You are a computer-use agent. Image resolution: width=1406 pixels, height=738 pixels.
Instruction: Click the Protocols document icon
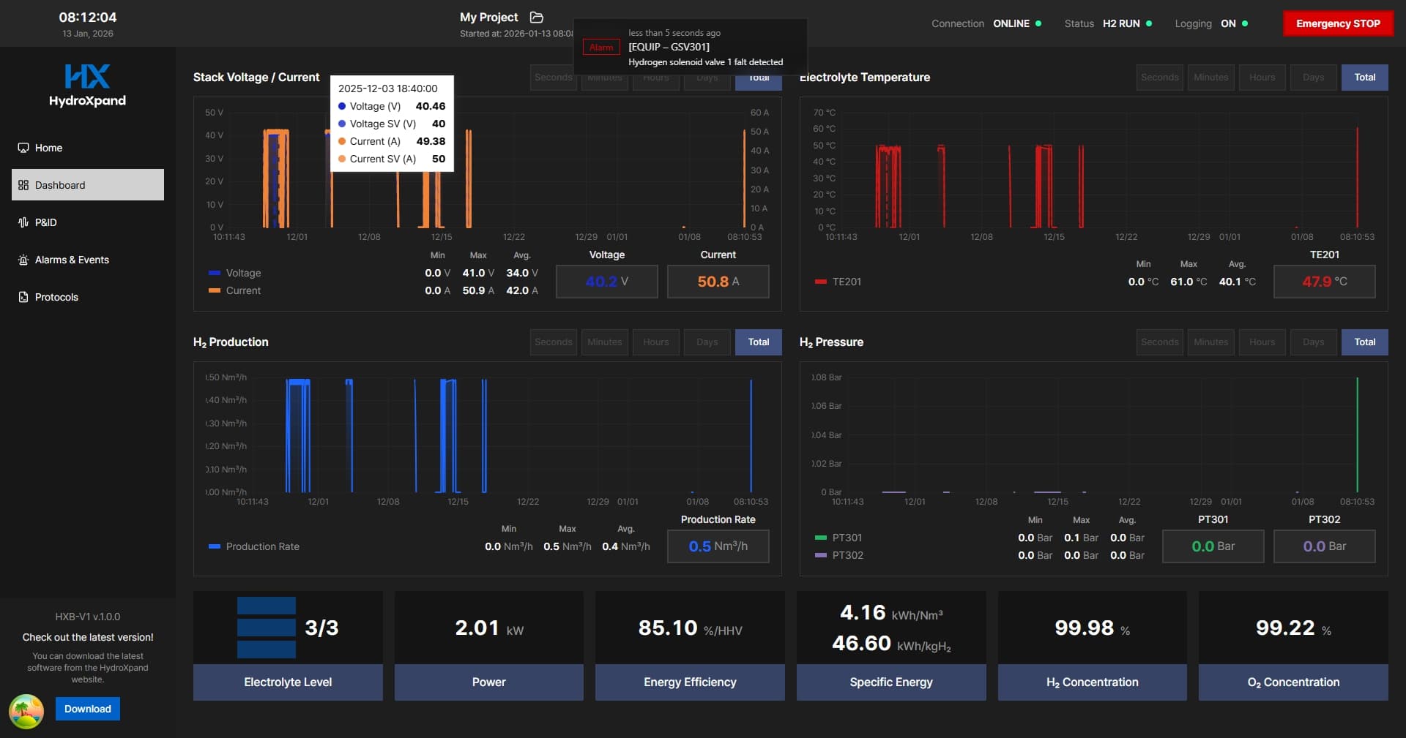pyautogui.click(x=23, y=297)
